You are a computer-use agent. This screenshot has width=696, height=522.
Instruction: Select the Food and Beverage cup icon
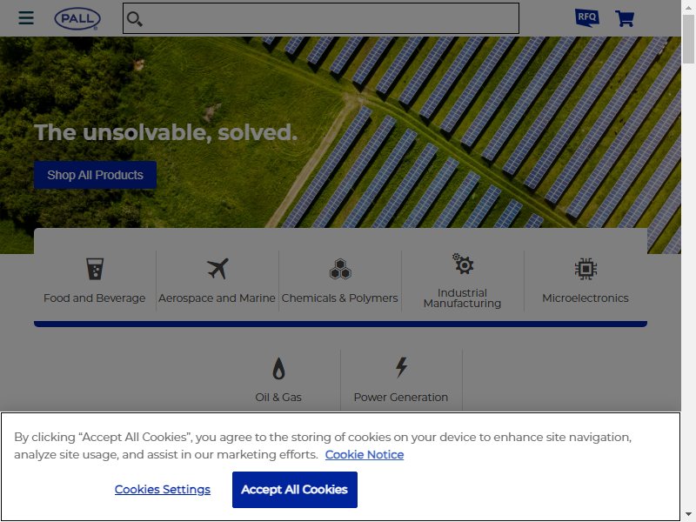tap(95, 269)
